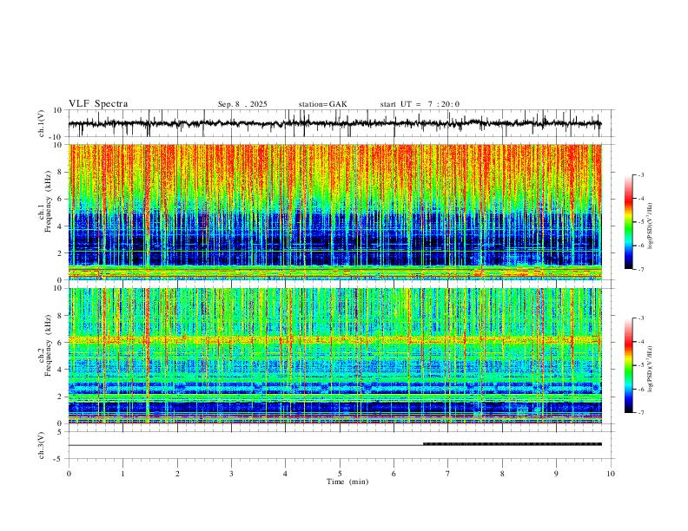Screen dimensions: 688x531
Task: Select the ch.2 "Frequency (kHz)" axis label
Action: pyautogui.click(x=48, y=345)
